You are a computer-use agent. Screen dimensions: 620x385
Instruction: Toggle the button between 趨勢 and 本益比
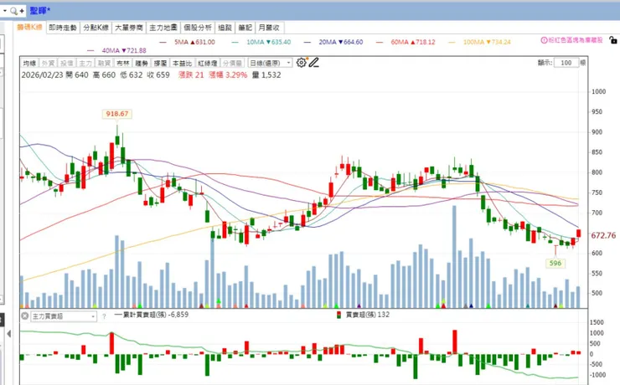coord(161,63)
